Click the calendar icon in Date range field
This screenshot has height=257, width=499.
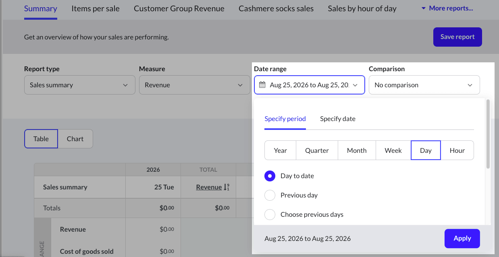tap(262, 85)
